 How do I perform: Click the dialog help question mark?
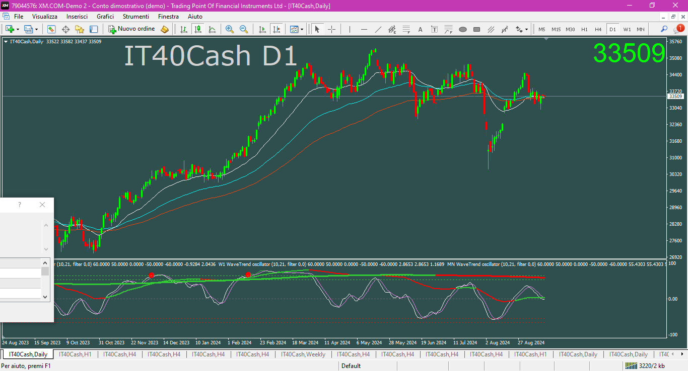click(20, 205)
